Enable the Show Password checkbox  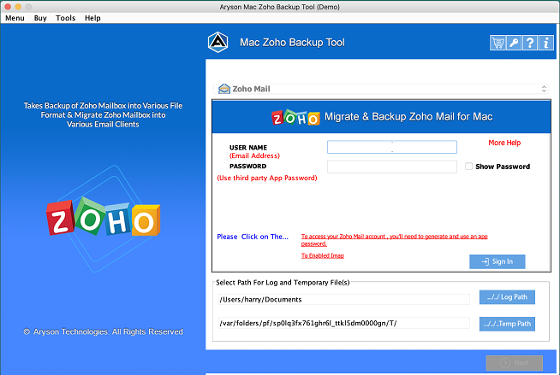pos(468,167)
